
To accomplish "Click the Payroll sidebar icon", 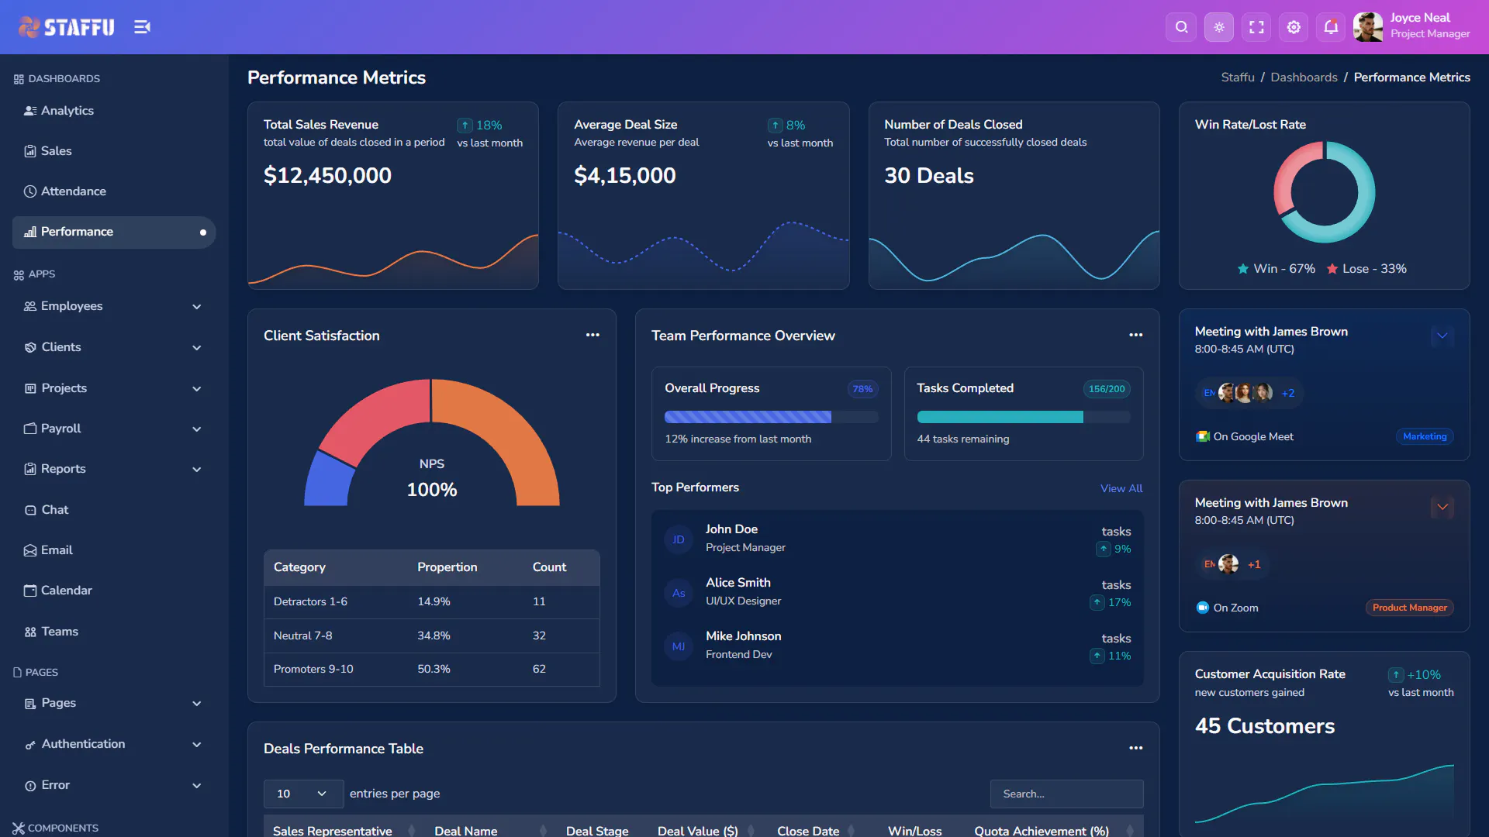I will click(30, 429).
